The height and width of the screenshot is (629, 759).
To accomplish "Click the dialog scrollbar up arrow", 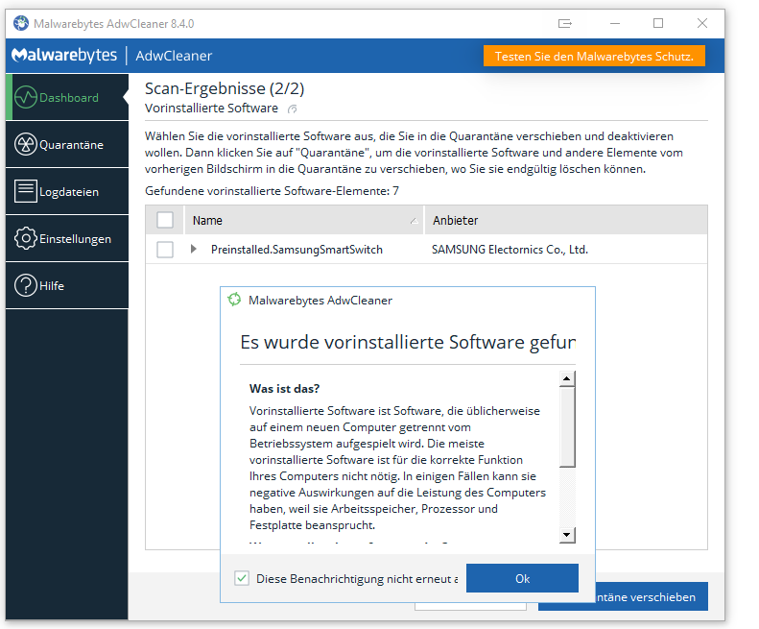I will point(567,378).
